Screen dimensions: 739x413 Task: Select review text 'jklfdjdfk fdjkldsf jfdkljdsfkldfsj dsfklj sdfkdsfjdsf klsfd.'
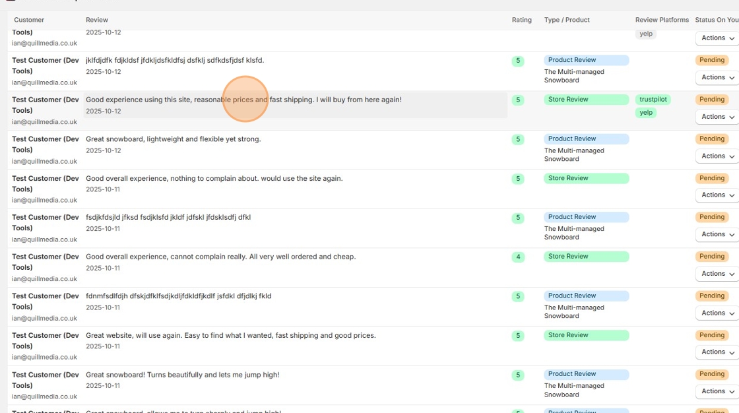175,60
